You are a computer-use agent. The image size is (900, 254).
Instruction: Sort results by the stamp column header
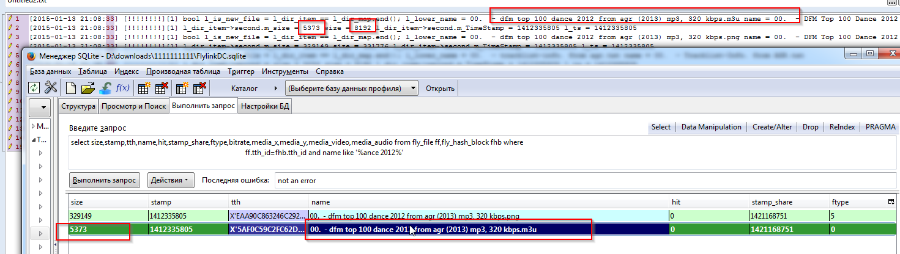188,202
